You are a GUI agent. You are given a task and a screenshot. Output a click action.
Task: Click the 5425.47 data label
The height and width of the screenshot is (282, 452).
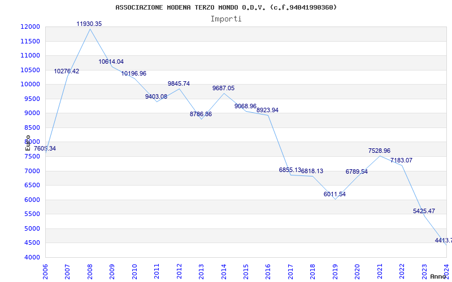[x=424, y=211]
